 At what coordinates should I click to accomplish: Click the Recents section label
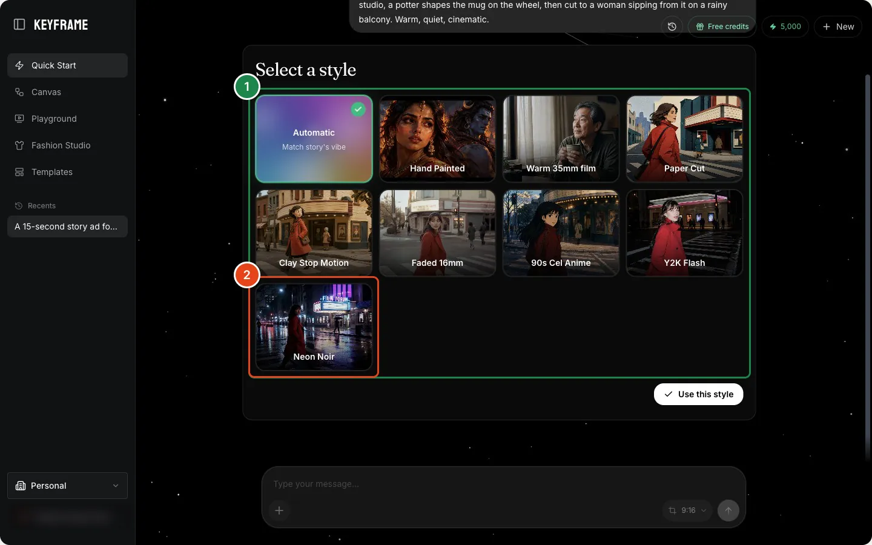pos(42,206)
